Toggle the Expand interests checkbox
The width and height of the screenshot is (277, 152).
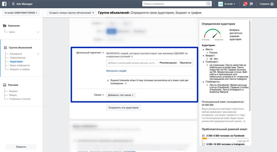tap(108, 80)
